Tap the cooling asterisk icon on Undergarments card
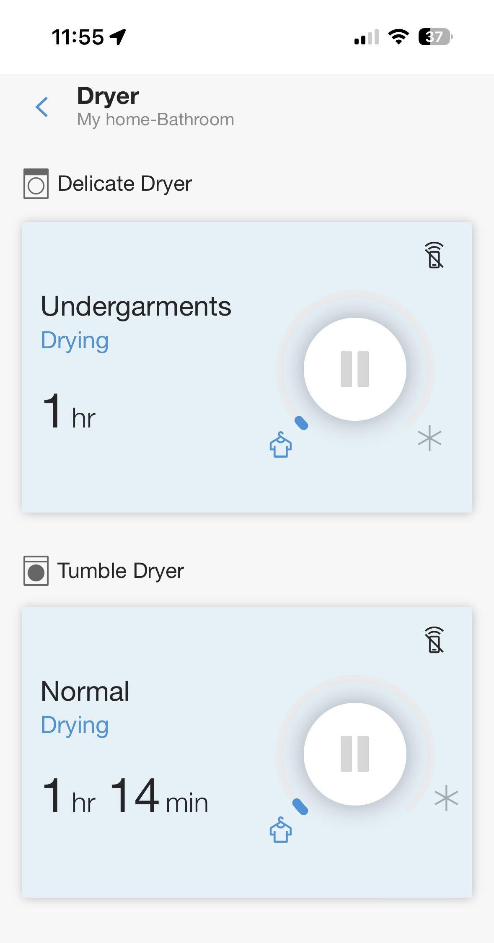The image size is (494, 943). click(x=429, y=439)
